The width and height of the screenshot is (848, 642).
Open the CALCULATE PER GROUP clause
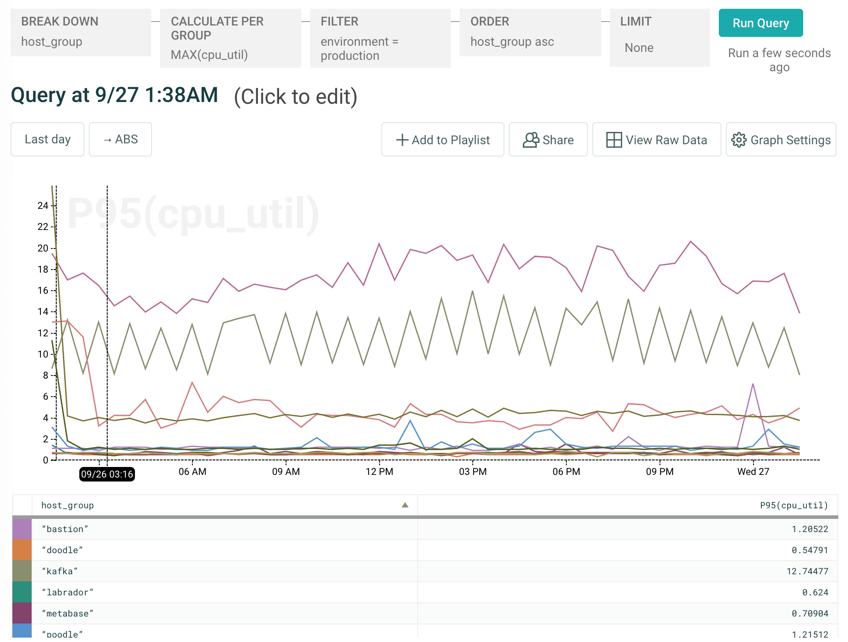[x=230, y=38]
